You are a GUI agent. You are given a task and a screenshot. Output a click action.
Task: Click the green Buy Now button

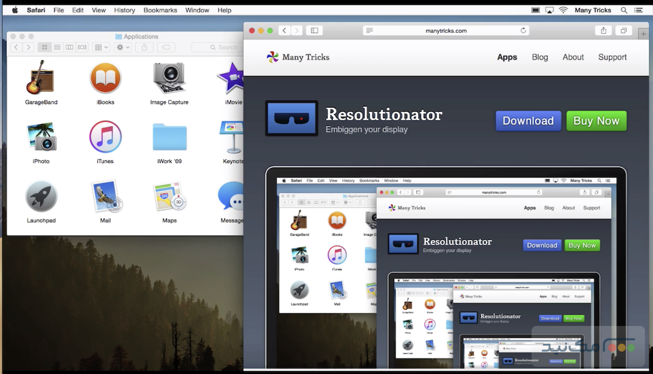596,121
